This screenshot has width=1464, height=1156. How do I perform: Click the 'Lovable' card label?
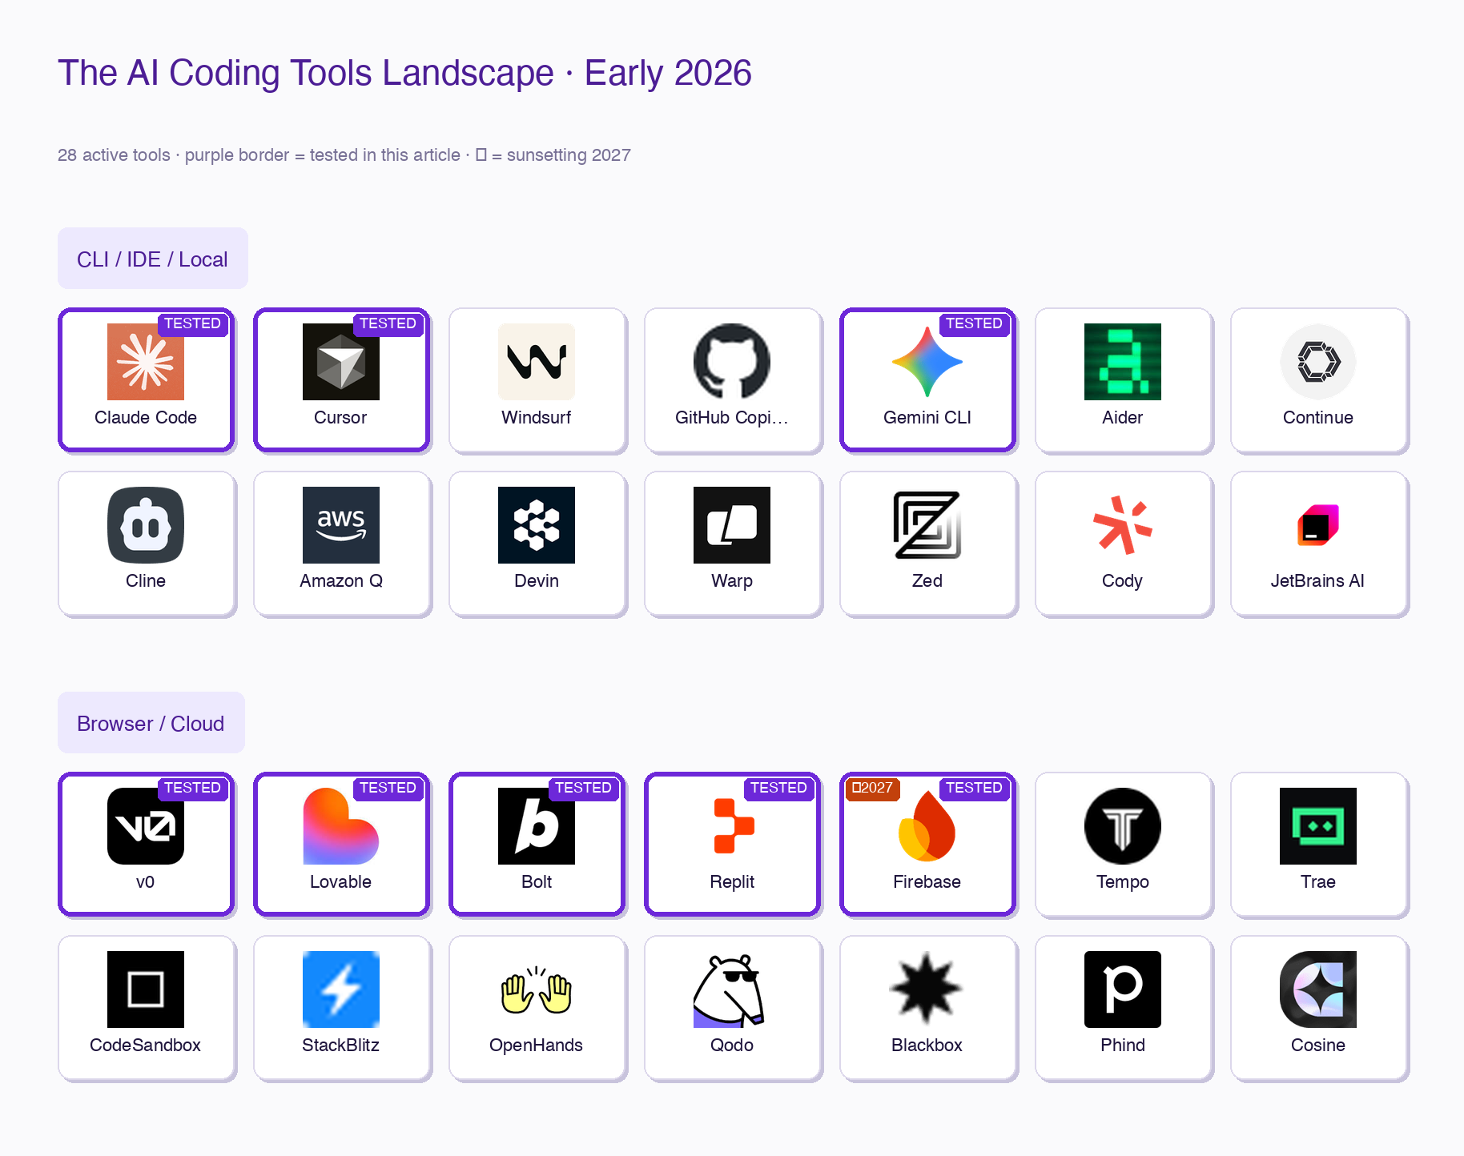pos(341,881)
